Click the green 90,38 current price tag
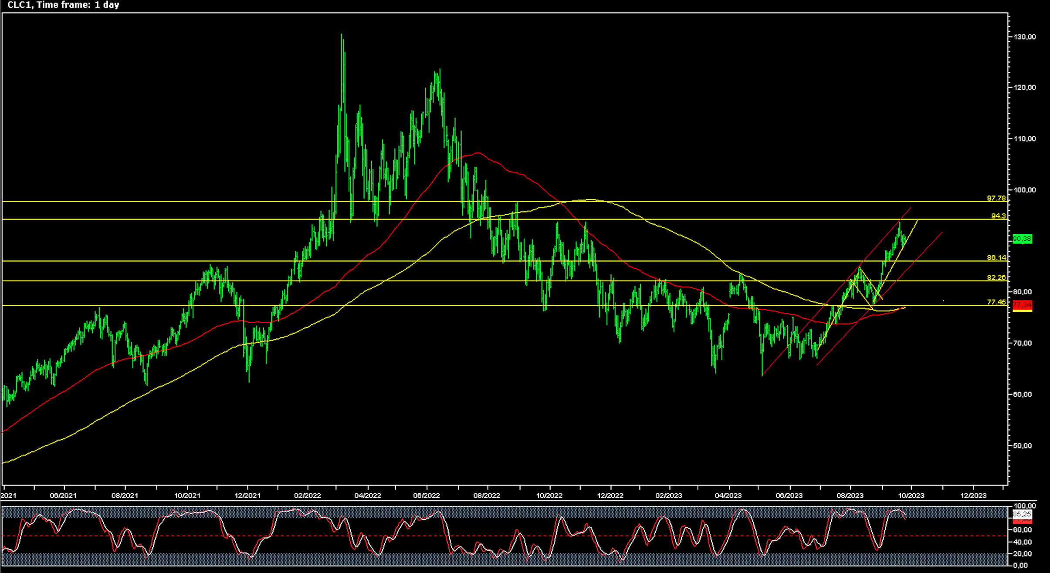Screen dimensions: 1050x573 point(1022,239)
